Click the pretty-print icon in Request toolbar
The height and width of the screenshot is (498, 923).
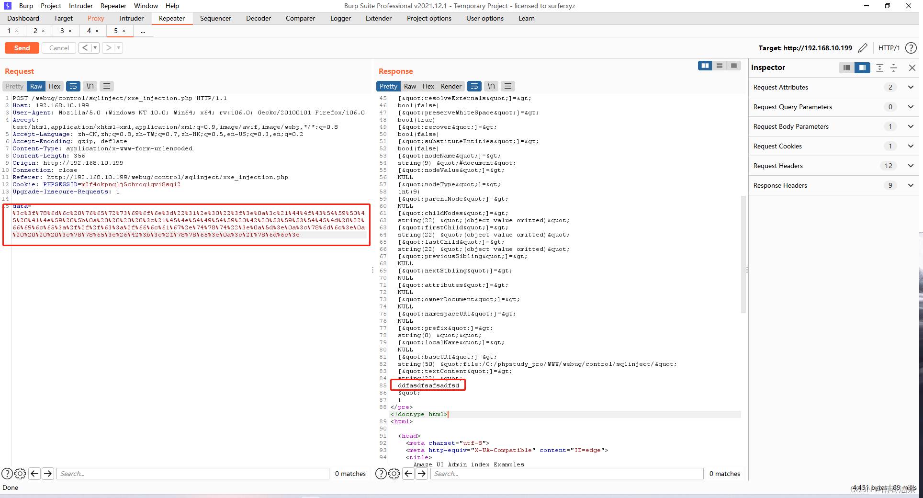73,86
